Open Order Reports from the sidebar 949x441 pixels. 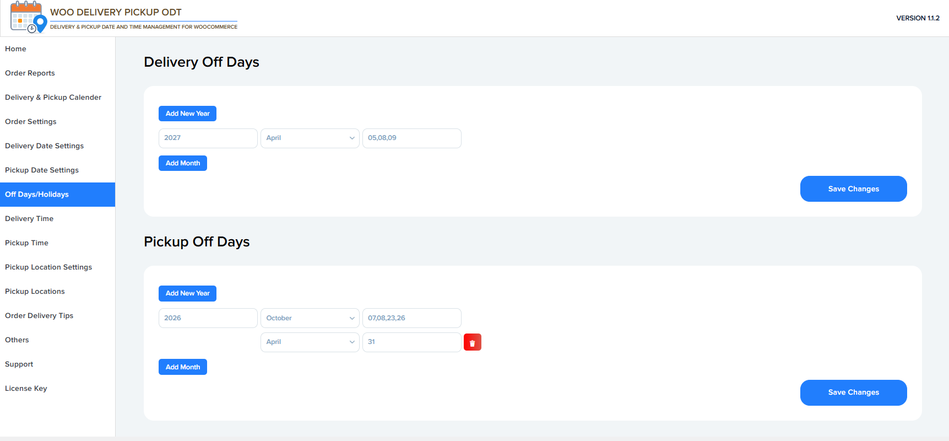click(x=30, y=73)
